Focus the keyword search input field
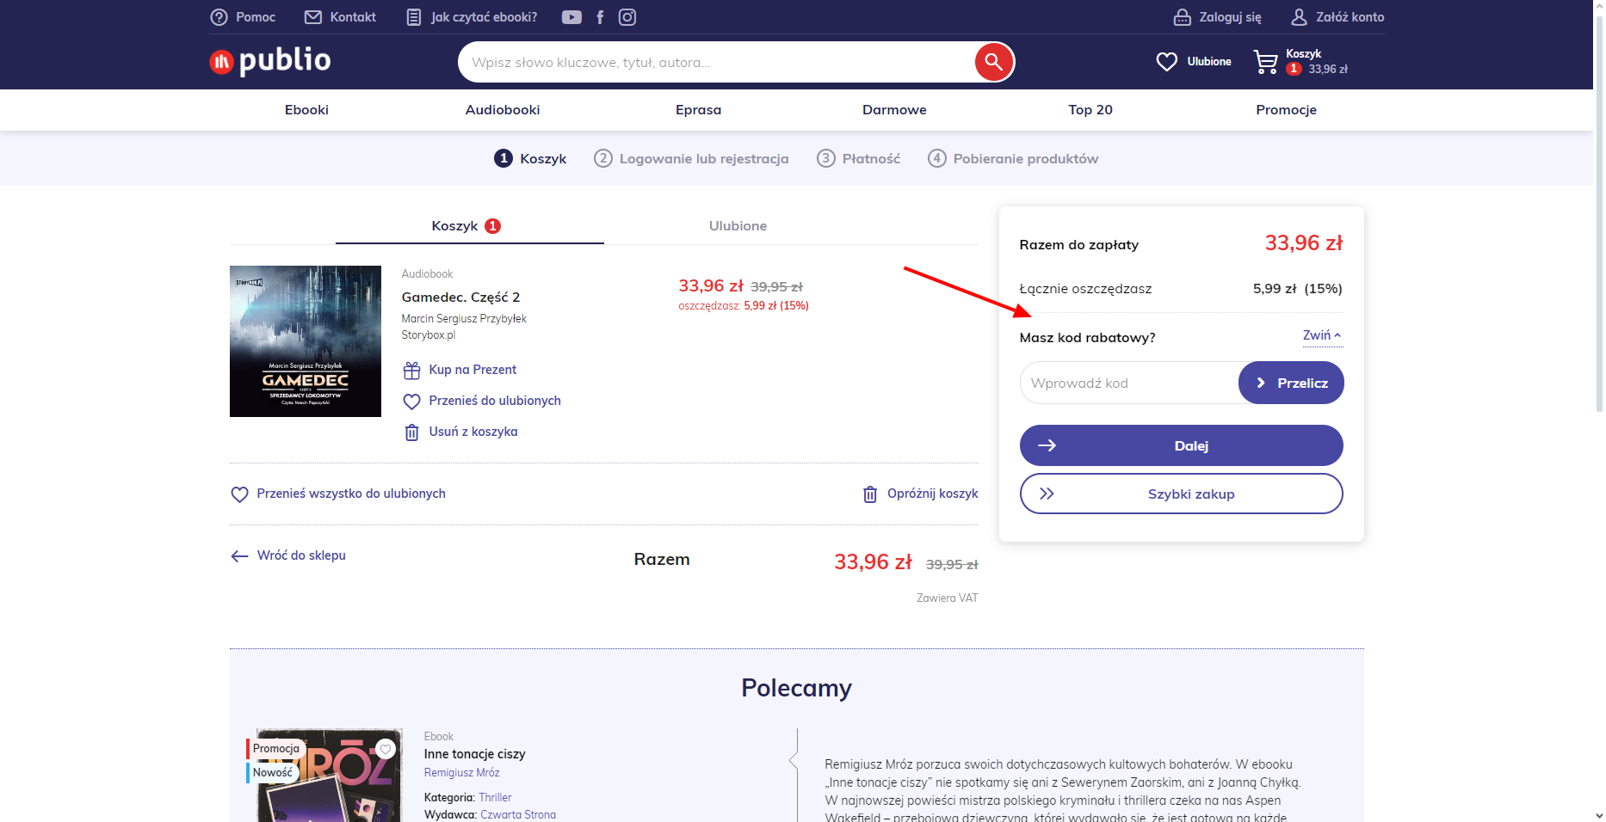The image size is (1606, 822). click(716, 62)
